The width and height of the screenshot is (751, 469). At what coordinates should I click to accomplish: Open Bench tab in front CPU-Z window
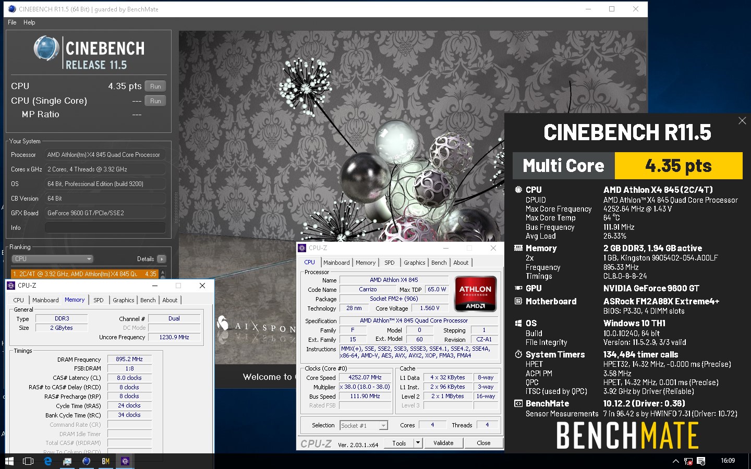click(x=439, y=263)
